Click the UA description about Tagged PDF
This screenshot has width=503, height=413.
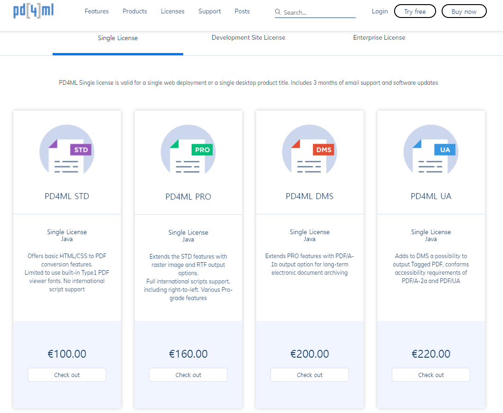point(431,268)
